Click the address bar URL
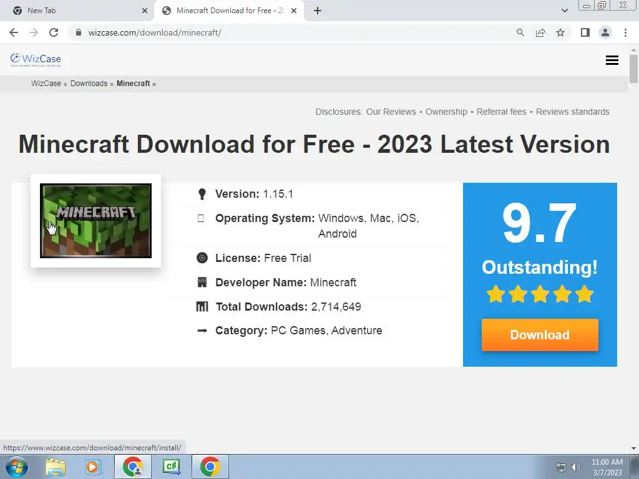 155,32
